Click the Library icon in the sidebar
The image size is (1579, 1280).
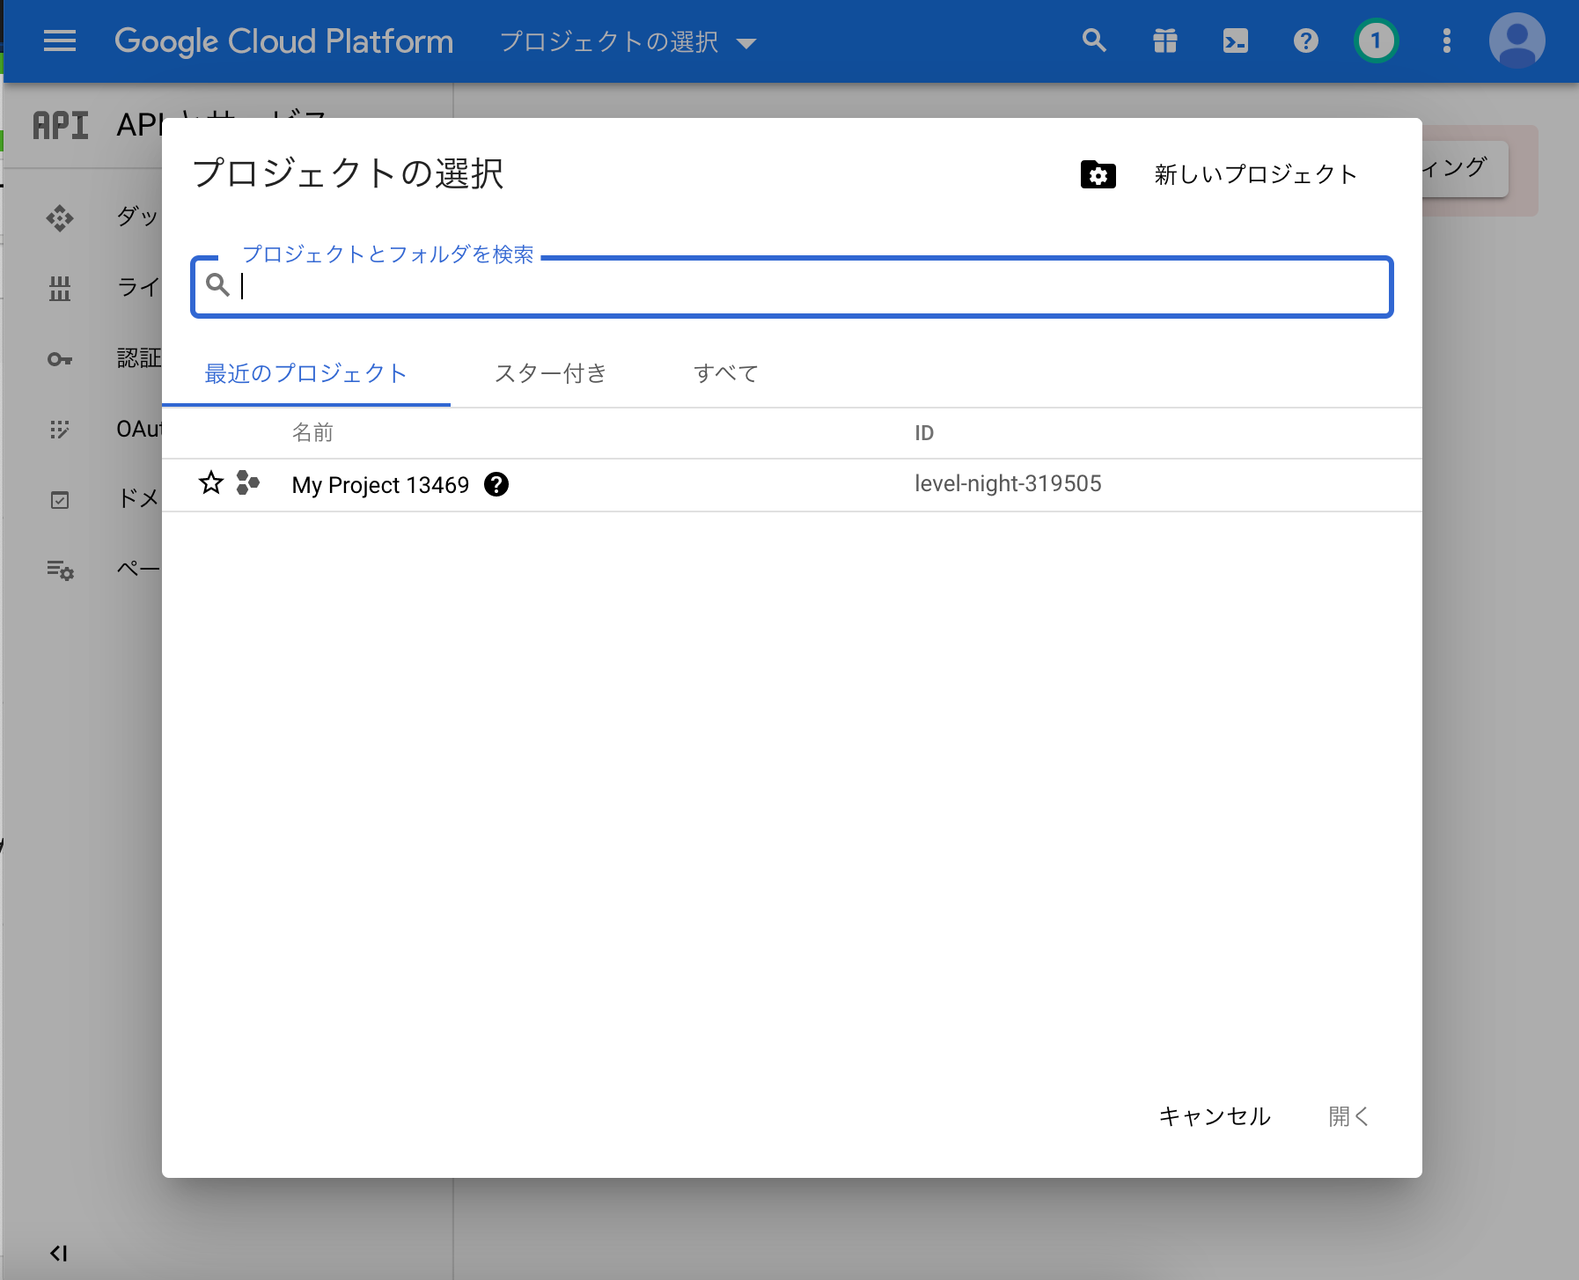click(60, 289)
